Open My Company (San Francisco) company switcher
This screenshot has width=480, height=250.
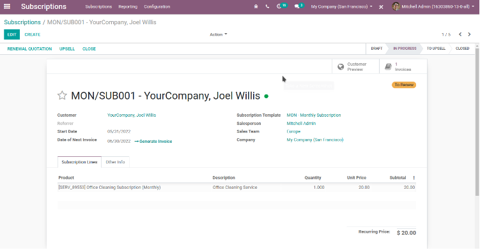(x=342, y=6)
